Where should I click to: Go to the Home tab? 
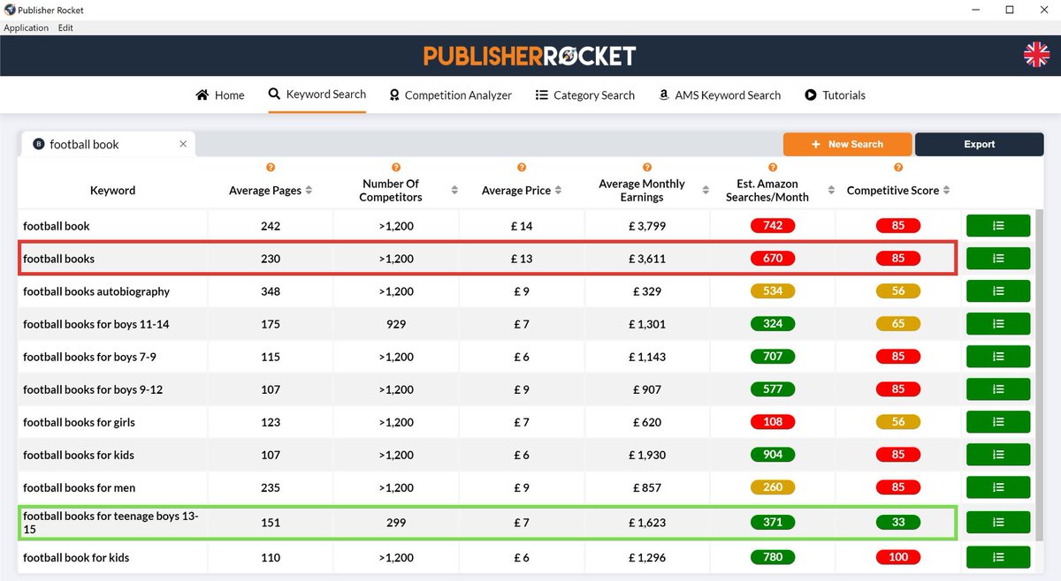tap(220, 95)
